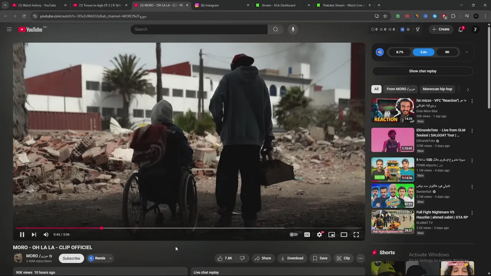The image size is (491, 276).
Task: Toggle closed captions on the player
Action: [x=307, y=235]
